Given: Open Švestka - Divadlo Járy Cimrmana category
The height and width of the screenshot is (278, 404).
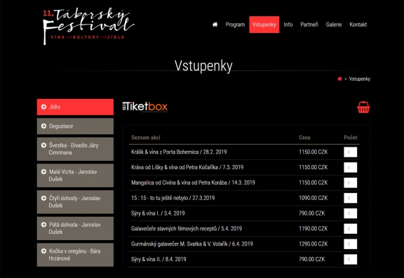Looking at the screenshot, I should 75,149.
